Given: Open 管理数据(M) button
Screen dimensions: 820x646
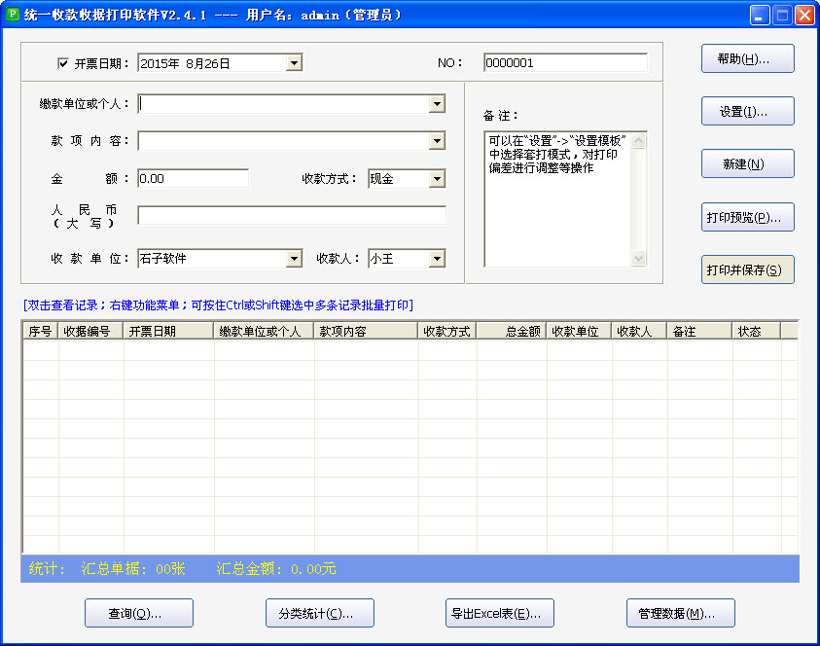Looking at the screenshot, I should [680, 613].
